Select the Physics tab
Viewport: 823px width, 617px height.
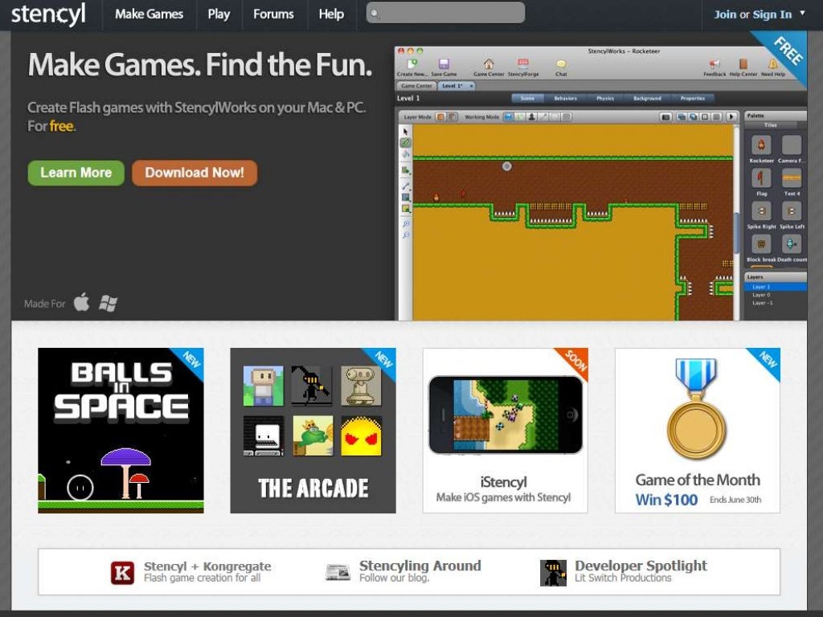pyautogui.click(x=605, y=98)
